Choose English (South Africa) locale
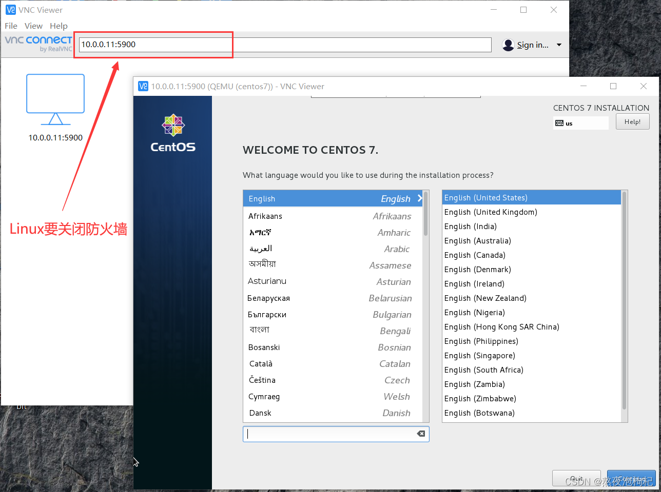Image resolution: width=661 pixels, height=492 pixels. point(531,370)
